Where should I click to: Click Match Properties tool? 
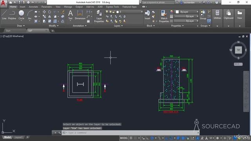(x=164, y=16)
